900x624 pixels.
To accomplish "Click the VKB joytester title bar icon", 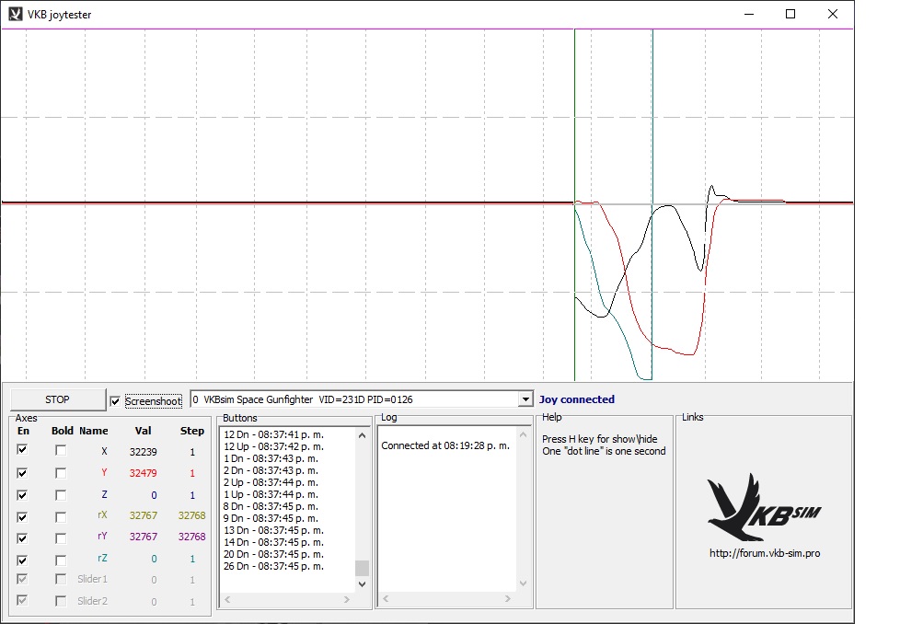I will point(15,15).
